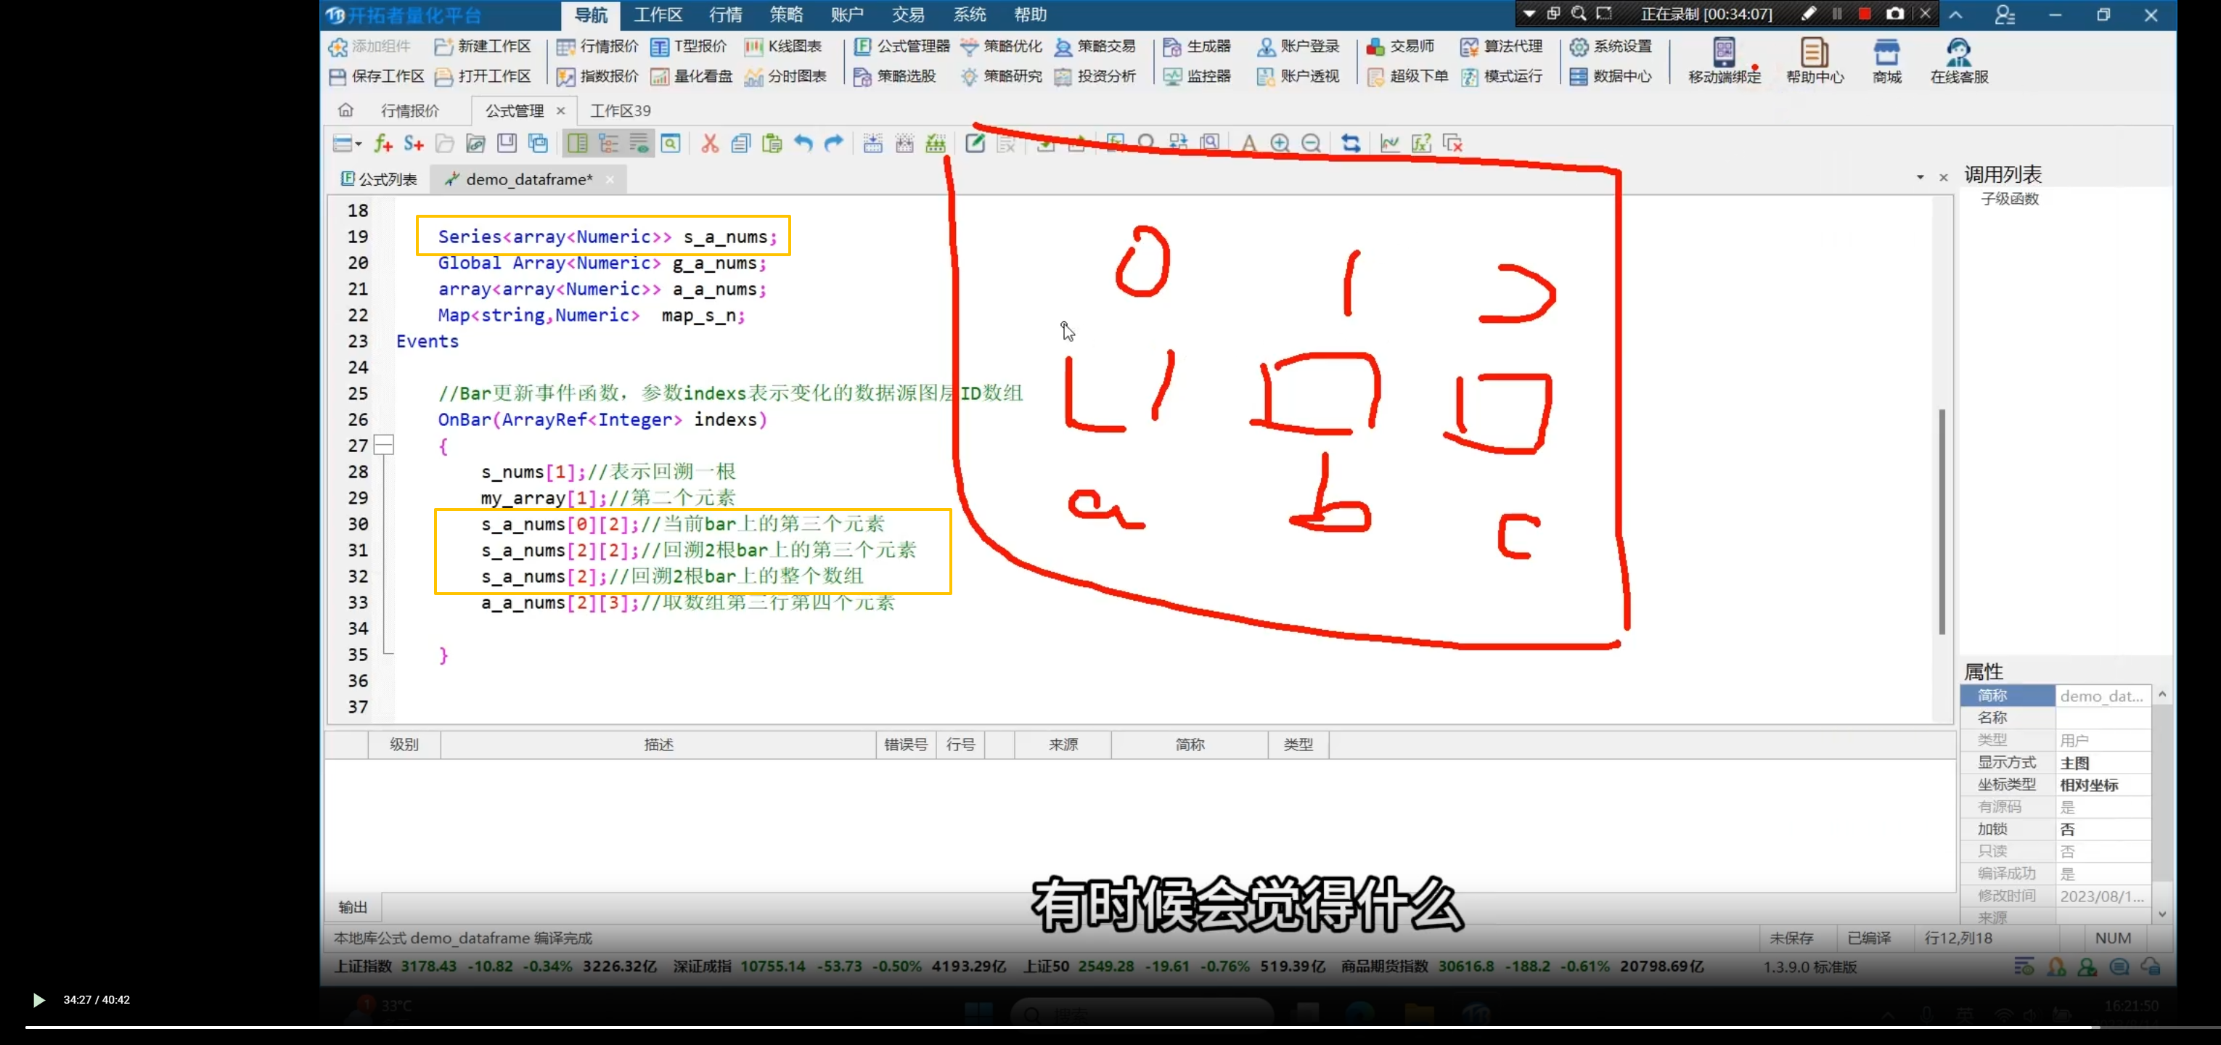Viewport: 2221px width, 1045px height.
Task: Toggle the tree view toolbar button
Action: click(x=609, y=144)
